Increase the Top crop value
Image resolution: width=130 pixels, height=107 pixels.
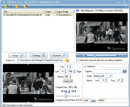pos(70,66)
